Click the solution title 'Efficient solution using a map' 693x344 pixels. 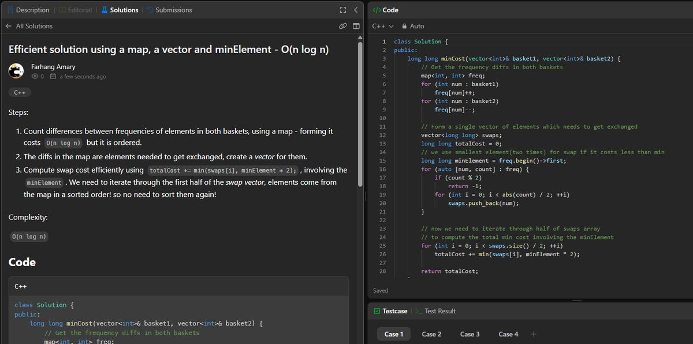[x=169, y=49]
